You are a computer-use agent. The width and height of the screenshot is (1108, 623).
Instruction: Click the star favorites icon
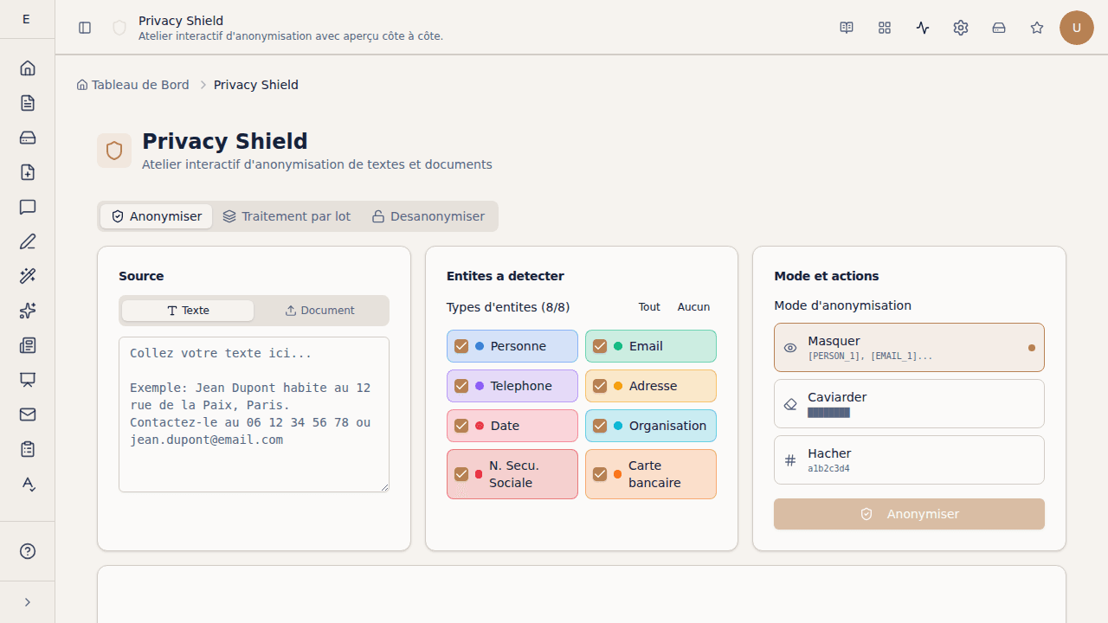coord(1037,28)
